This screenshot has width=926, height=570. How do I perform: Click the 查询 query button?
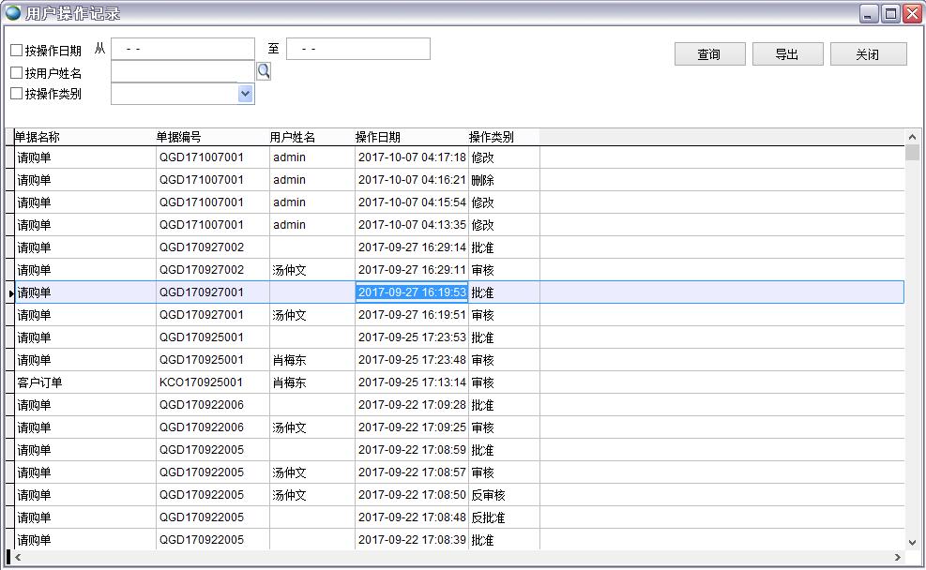709,53
